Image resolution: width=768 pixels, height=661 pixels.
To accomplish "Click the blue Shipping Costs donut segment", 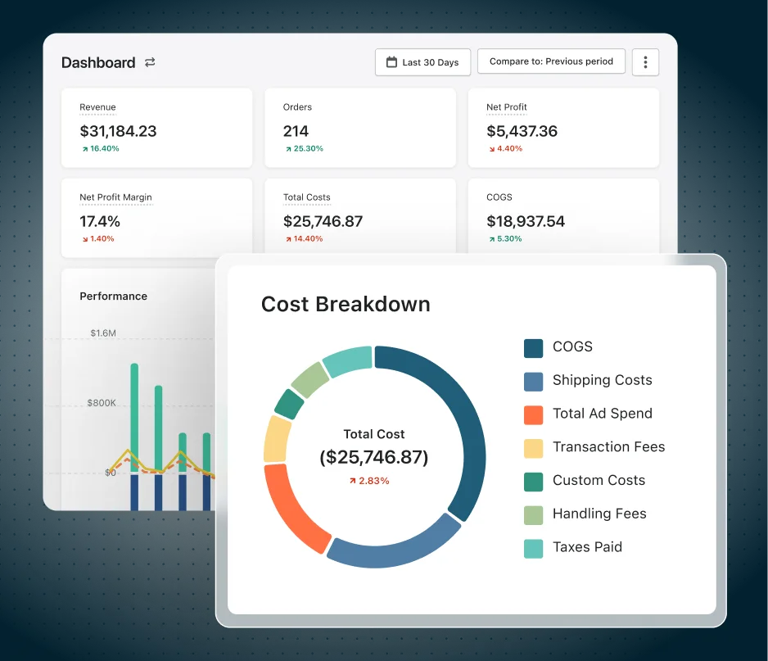I will point(400,553).
